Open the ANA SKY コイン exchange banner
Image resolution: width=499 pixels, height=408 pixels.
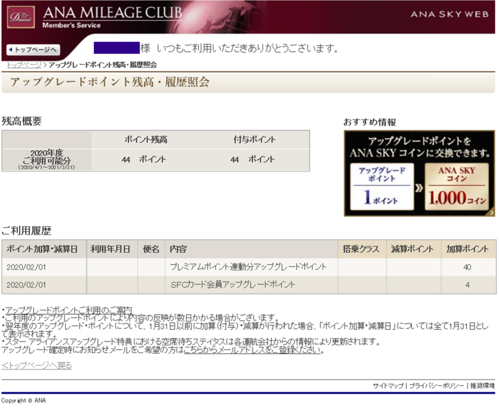[x=419, y=173]
